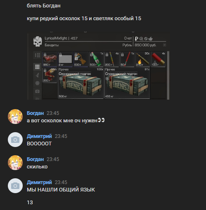Click the skull faction icon beside LyricalMixfight

pyautogui.click(x=38, y=41)
